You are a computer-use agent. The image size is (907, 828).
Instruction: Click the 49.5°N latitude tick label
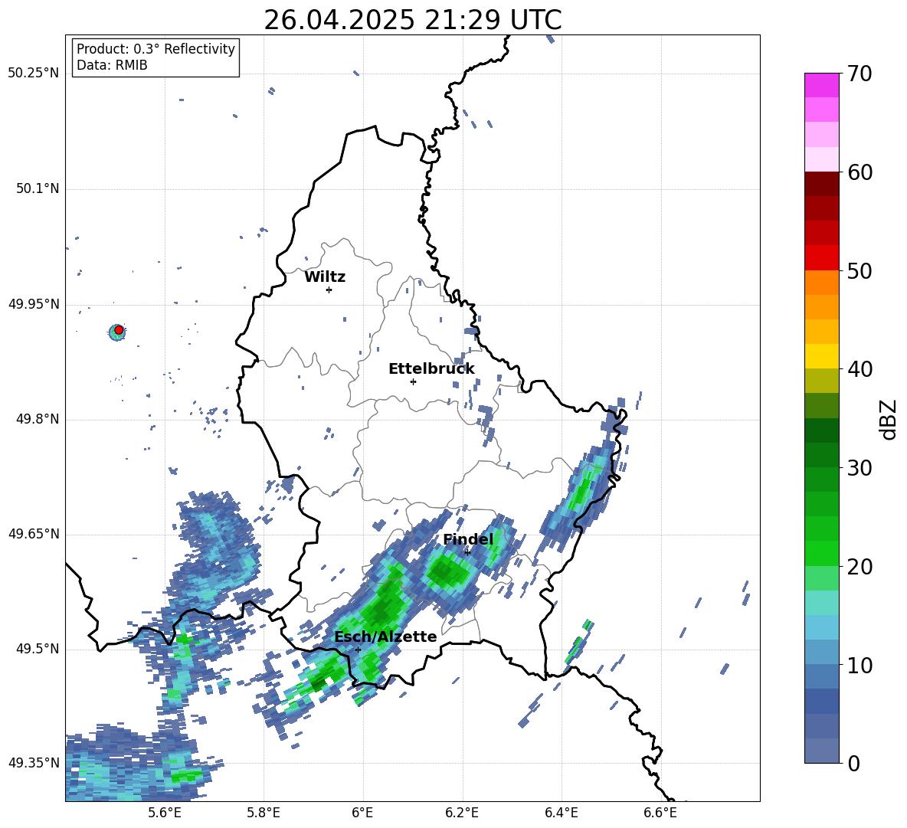(x=37, y=648)
